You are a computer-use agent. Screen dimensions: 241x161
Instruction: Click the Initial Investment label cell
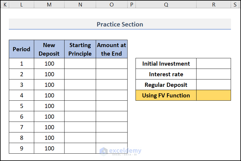(166, 64)
